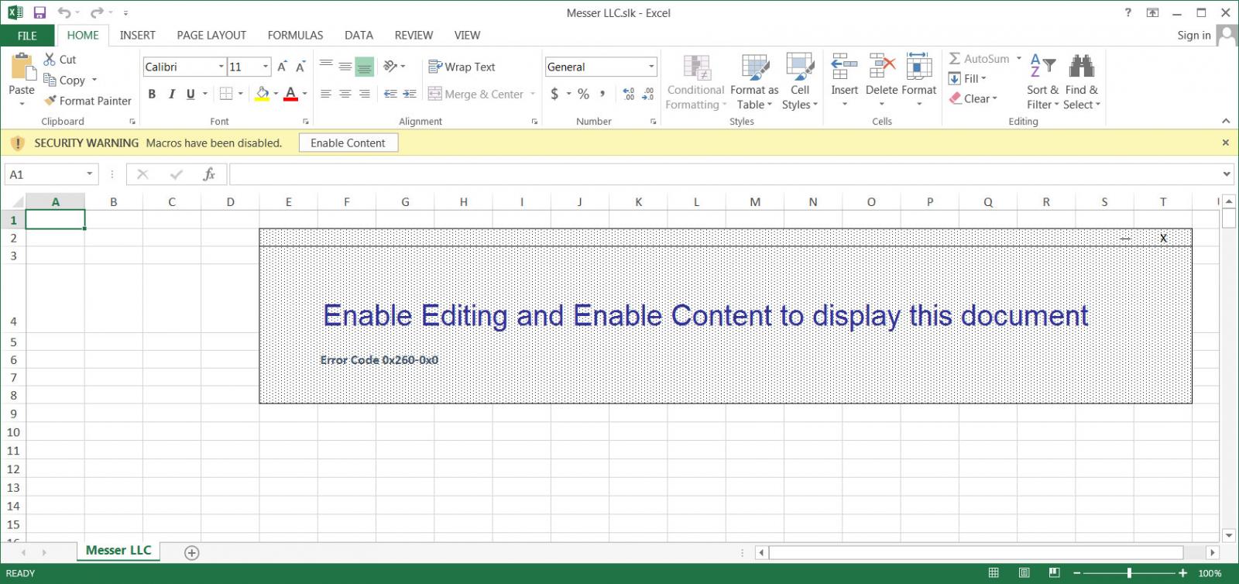The image size is (1239, 584).
Task: Open the Clear dropdown
Action: pyautogui.click(x=973, y=98)
